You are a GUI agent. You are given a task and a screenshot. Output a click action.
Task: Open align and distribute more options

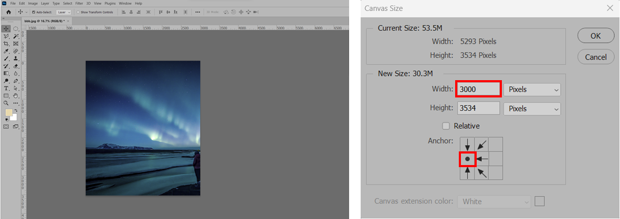(198, 12)
